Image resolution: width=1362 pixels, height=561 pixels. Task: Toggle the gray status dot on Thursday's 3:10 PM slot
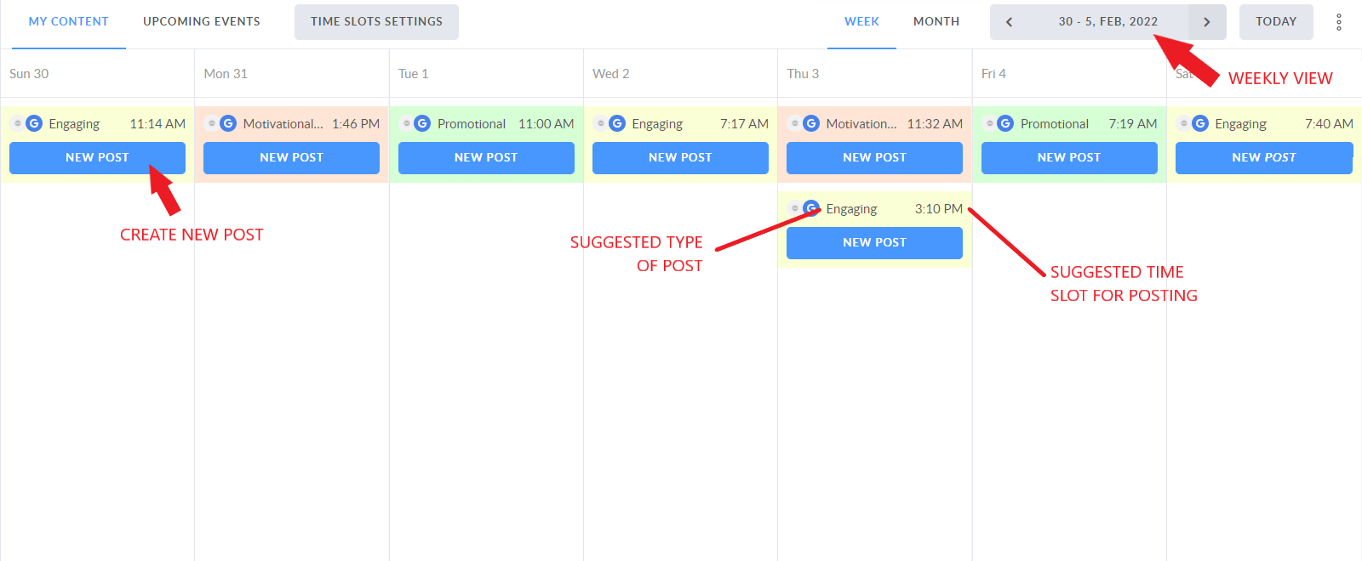click(x=794, y=207)
